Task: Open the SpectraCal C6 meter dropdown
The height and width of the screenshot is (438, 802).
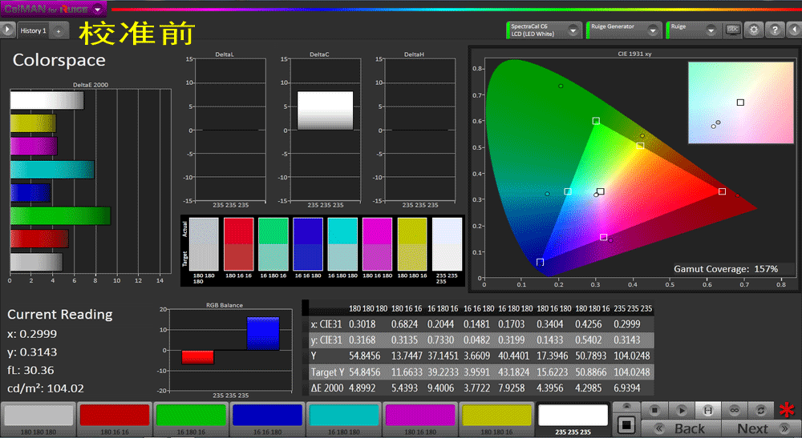Action: pos(573,30)
